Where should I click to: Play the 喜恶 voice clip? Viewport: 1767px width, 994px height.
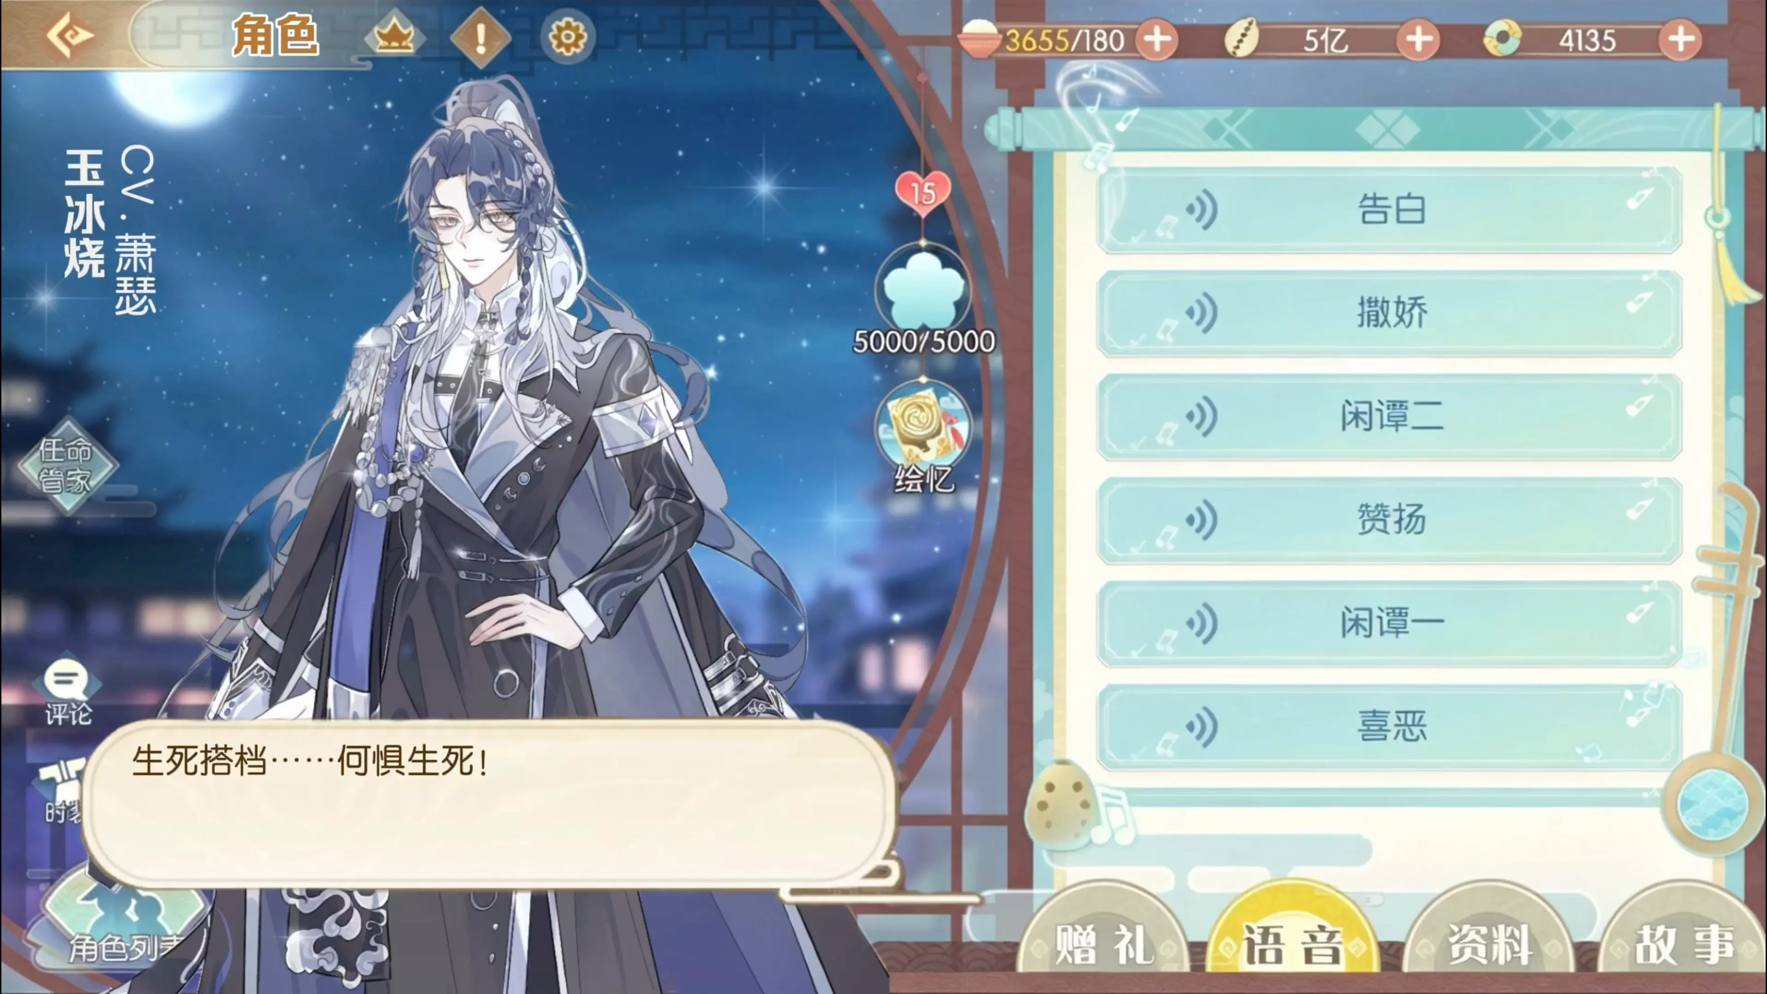1390,727
